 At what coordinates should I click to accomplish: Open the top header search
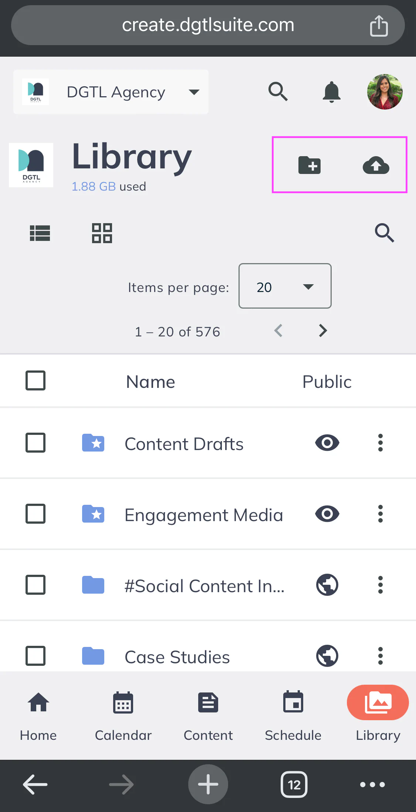[278, 92]
